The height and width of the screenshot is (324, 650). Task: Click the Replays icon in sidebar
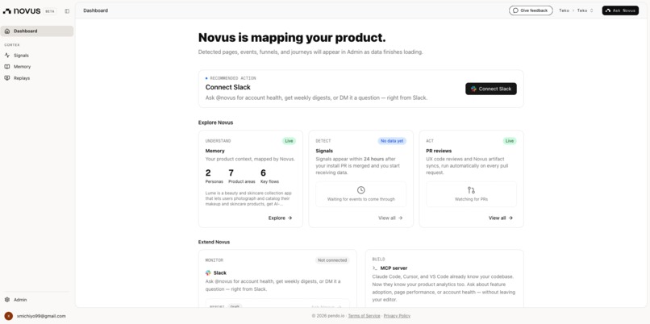click(7, 78)
